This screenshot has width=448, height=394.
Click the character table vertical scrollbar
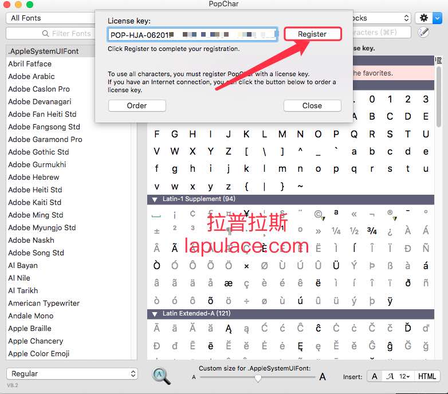[x=439, y=97]
